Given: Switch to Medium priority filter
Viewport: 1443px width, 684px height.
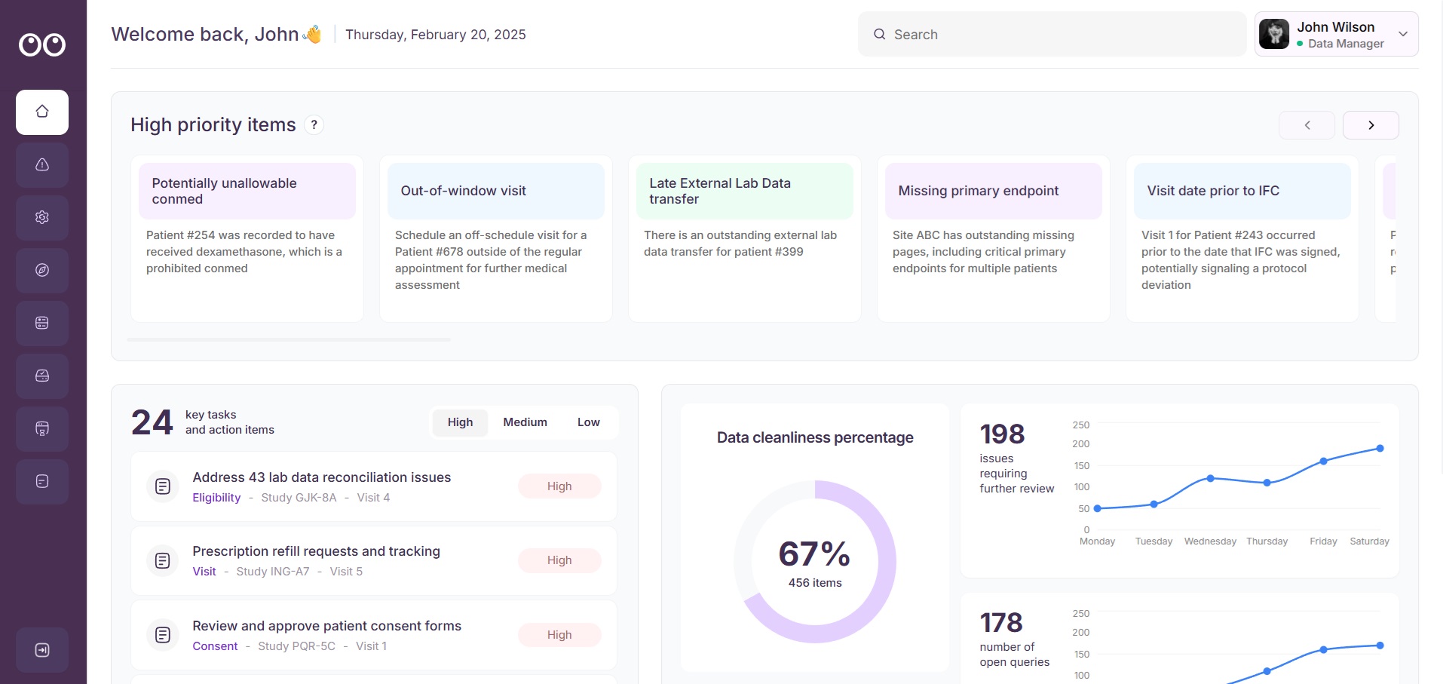Looking at the screenshot, I should [x=525, y=422].
